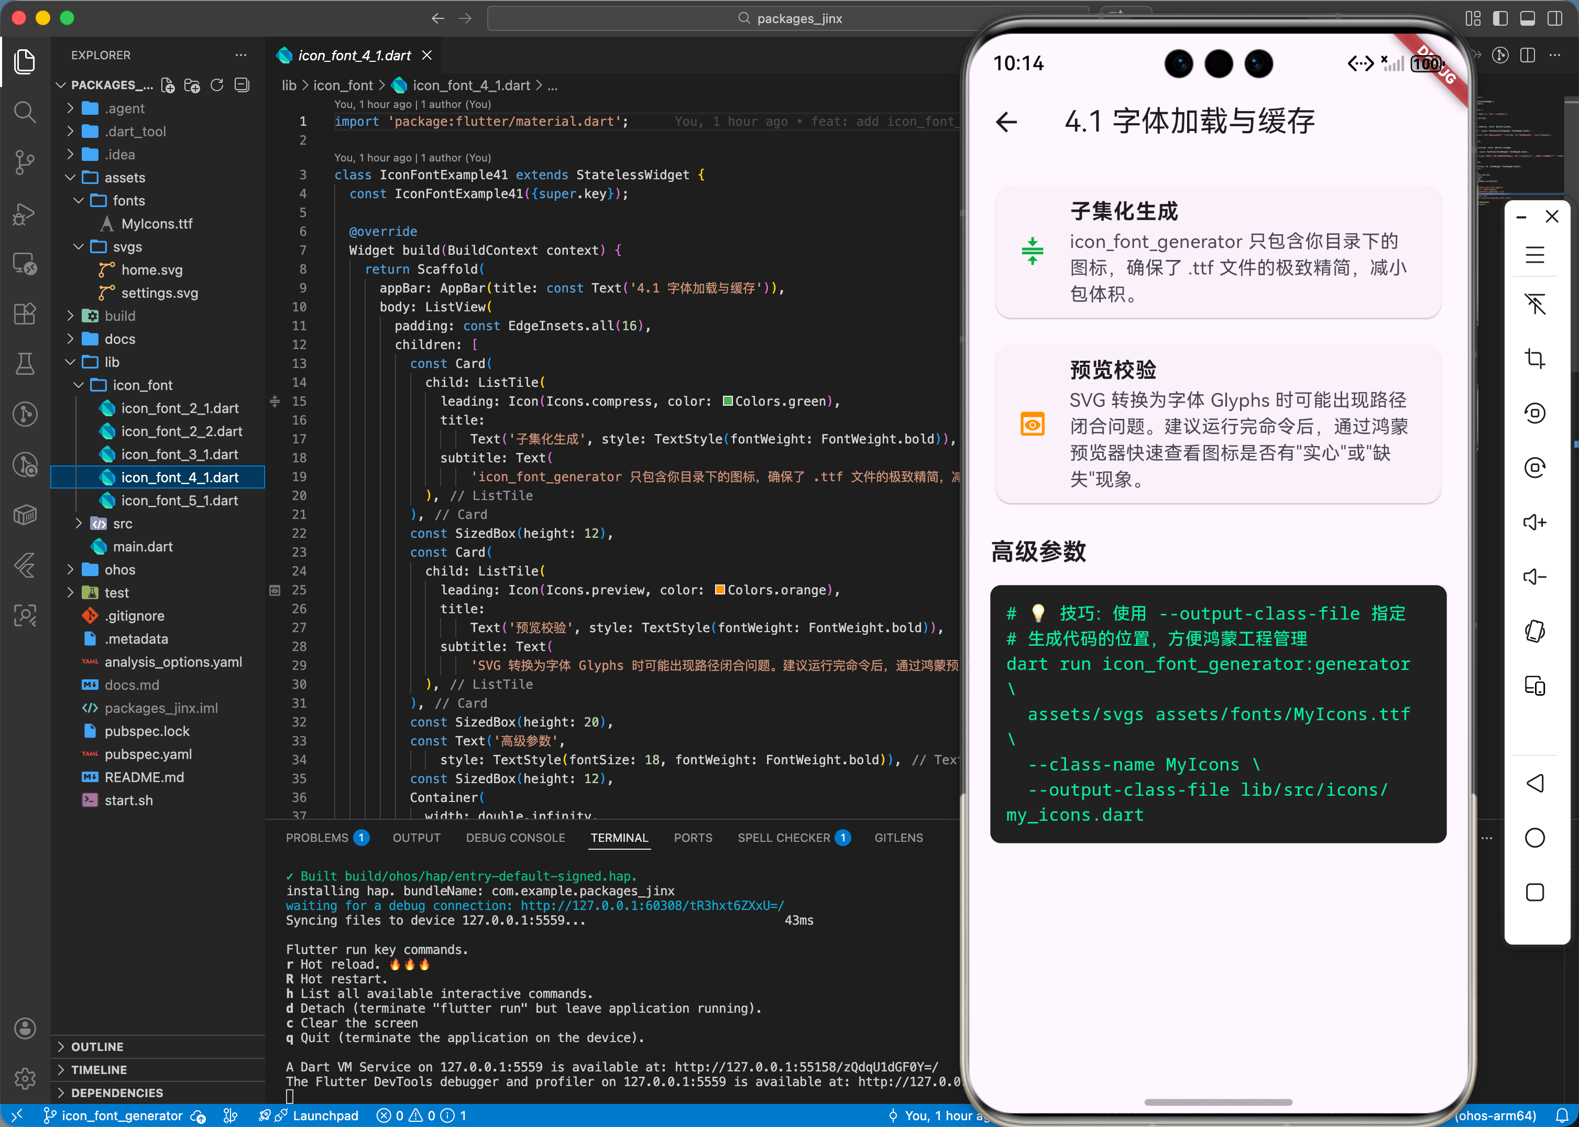
Task: Increase the emulator volume
Action: click(1534, 523)
